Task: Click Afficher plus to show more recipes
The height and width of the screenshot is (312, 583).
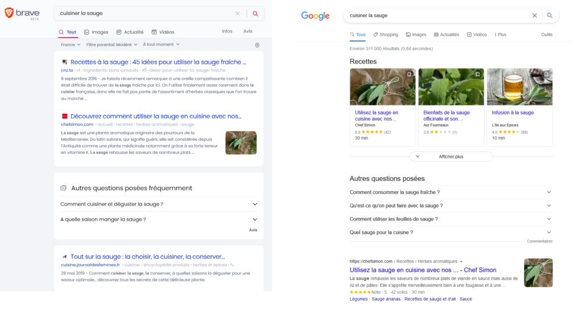Action: pos(451,157)
